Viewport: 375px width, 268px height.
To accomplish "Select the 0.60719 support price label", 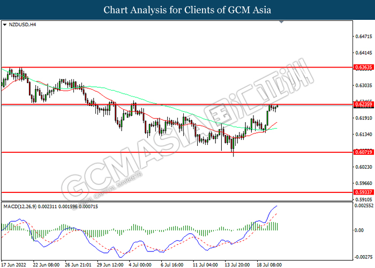I will (x=364, y=152).
